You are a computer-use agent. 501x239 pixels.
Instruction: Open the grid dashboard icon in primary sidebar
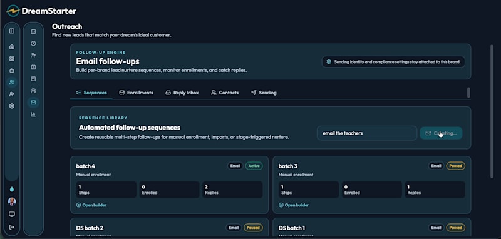click(x=12, y=59)
